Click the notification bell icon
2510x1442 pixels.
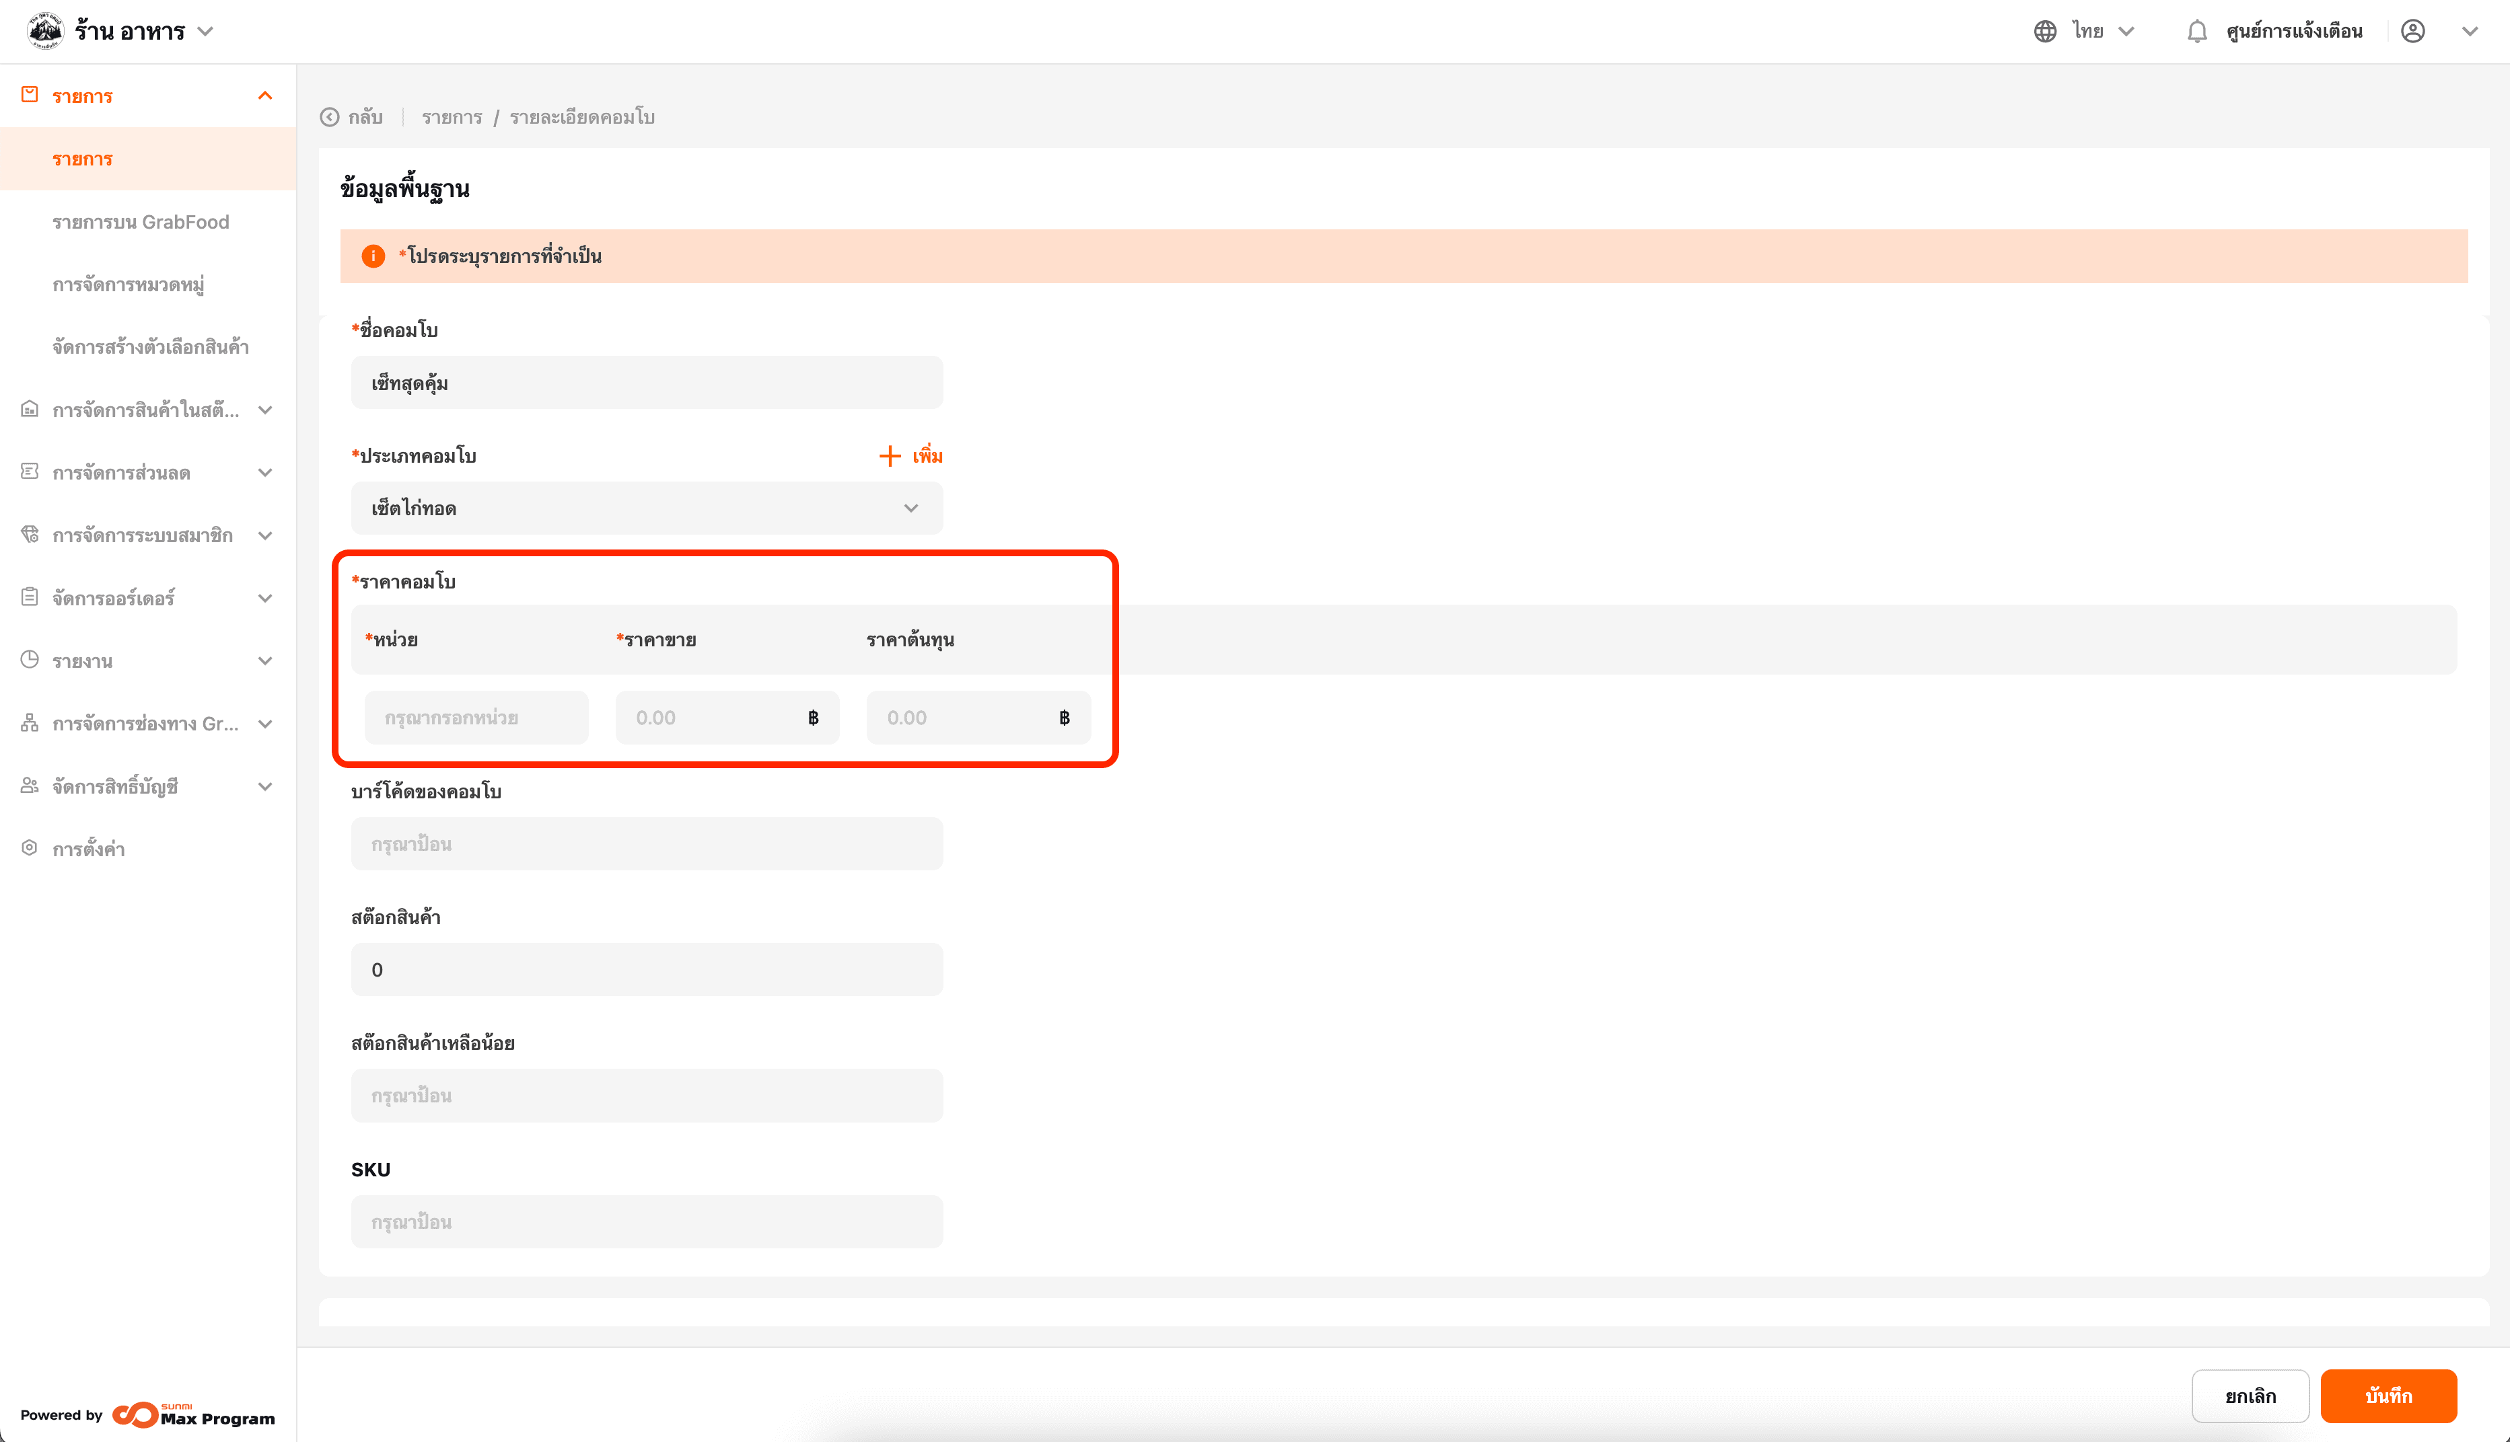[x=2197, y=32]
